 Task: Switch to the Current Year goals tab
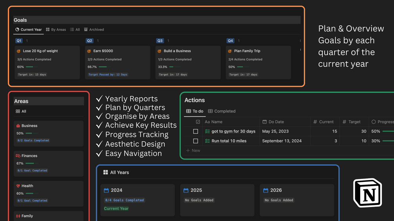[28, 30]
